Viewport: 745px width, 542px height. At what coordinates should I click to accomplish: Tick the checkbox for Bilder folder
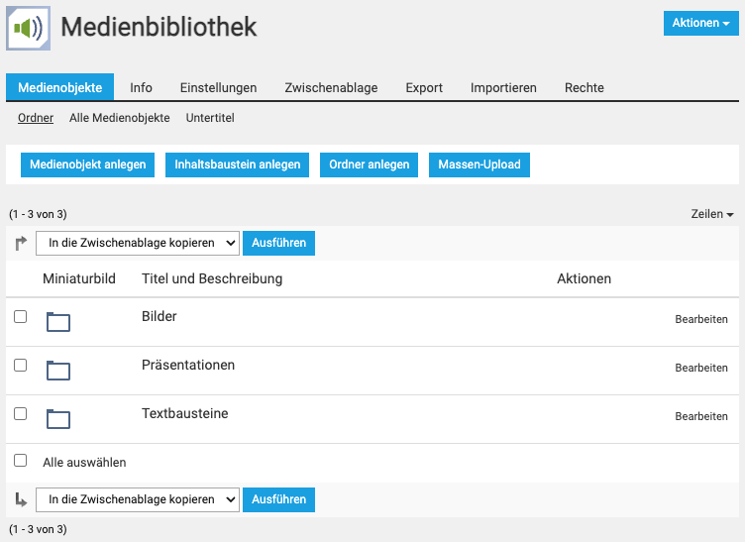(x=20, y=316)
